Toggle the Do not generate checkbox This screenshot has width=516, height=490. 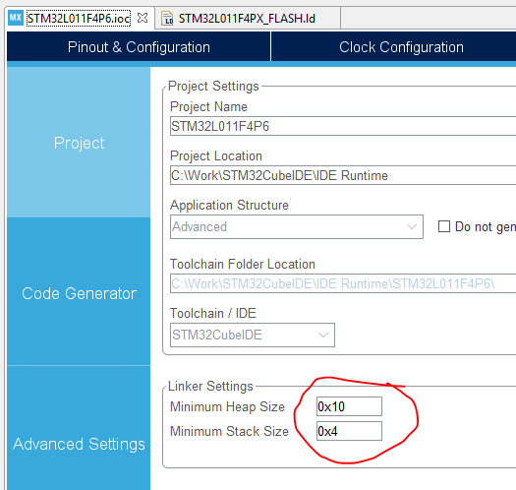click(x=444, y=226)
